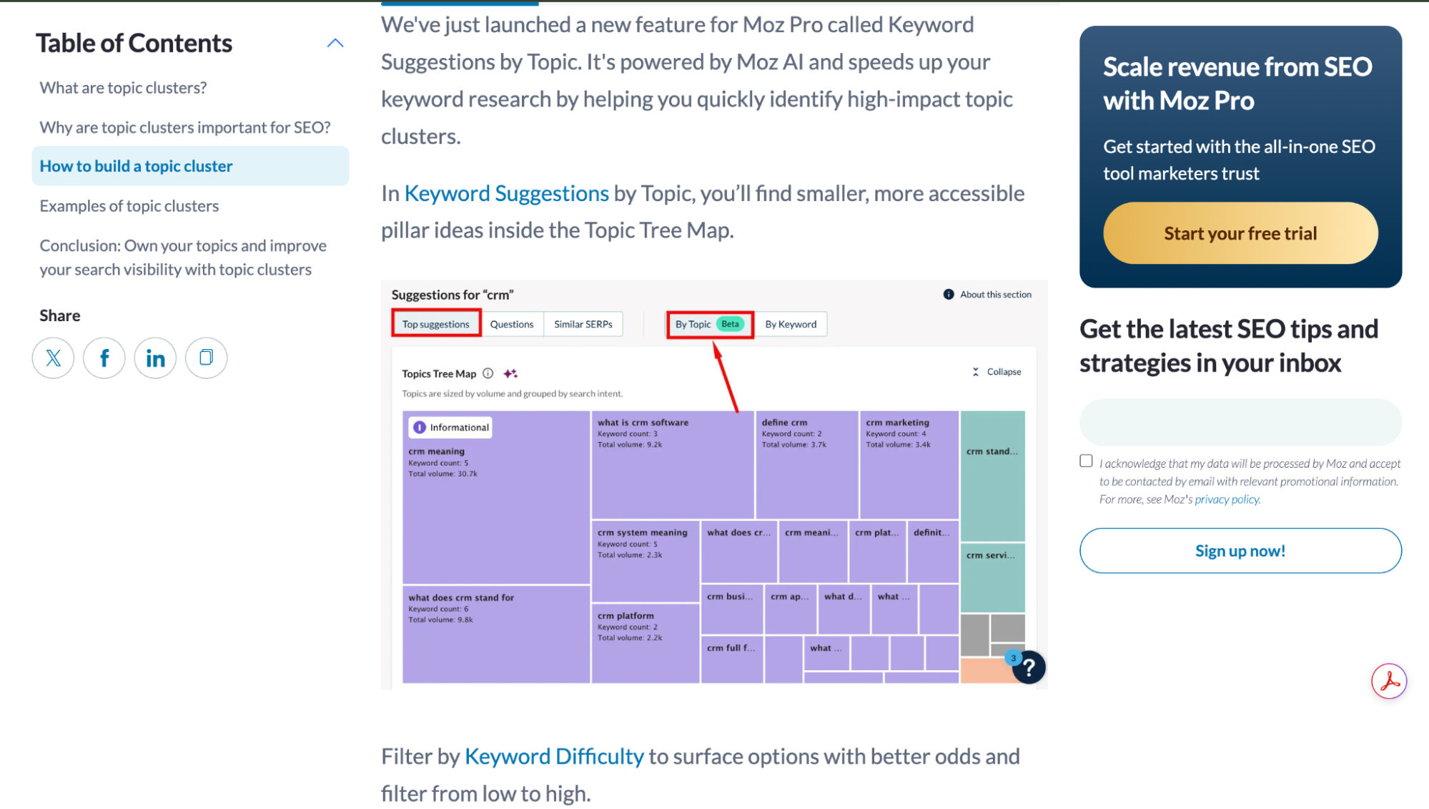This screenshot has width=1429, height=809.
Task: Click the Sign up now button
Action: point(1240,551)
